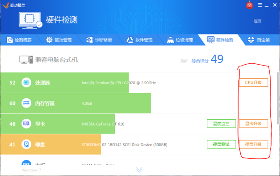Click the 驱动管理 gear icon
The width and height of the screenshot is (280, 176).
pos(49,40)
